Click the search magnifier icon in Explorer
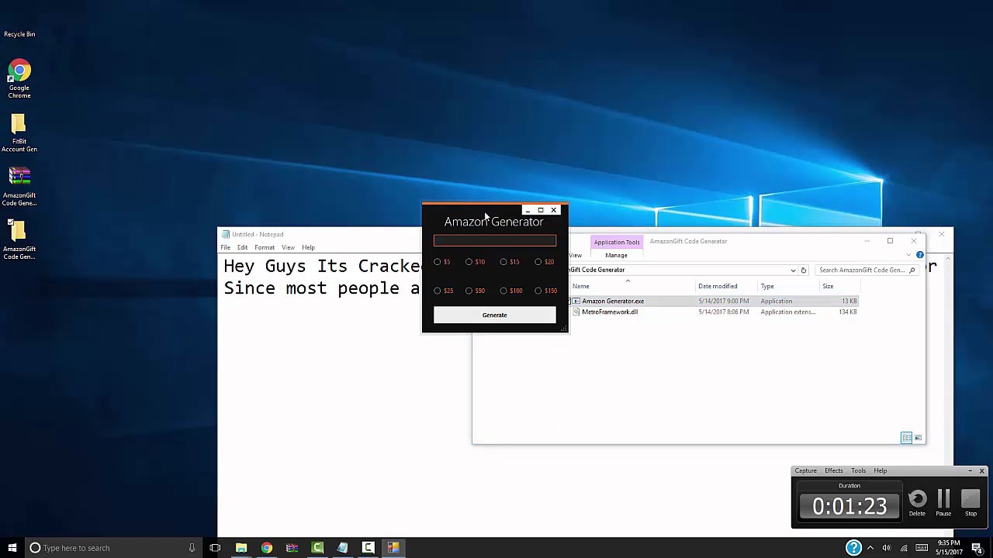Screen dimensions: 993x558 (912, 270)
